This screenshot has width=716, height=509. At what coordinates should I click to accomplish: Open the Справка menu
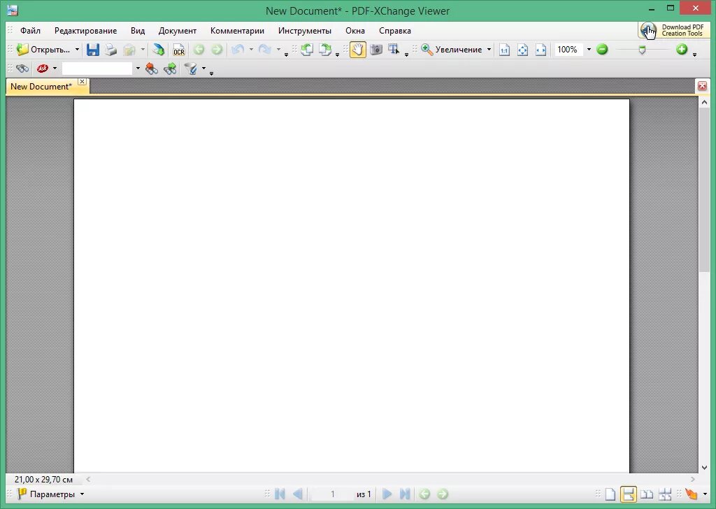pyautogui.click(x=394, y=31)
